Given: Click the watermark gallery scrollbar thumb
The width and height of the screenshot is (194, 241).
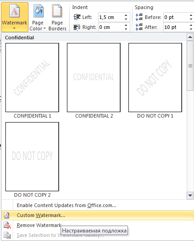Looking at the screenshot, I should 190,66.
